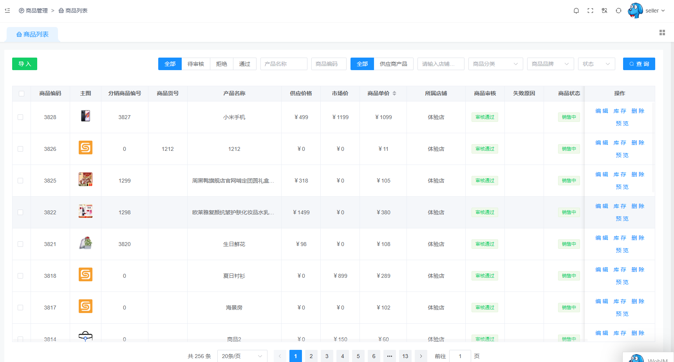Tick checkbox for product 3825
The height and width of the screenshot is (362, 674).
[x=20, y=181]
